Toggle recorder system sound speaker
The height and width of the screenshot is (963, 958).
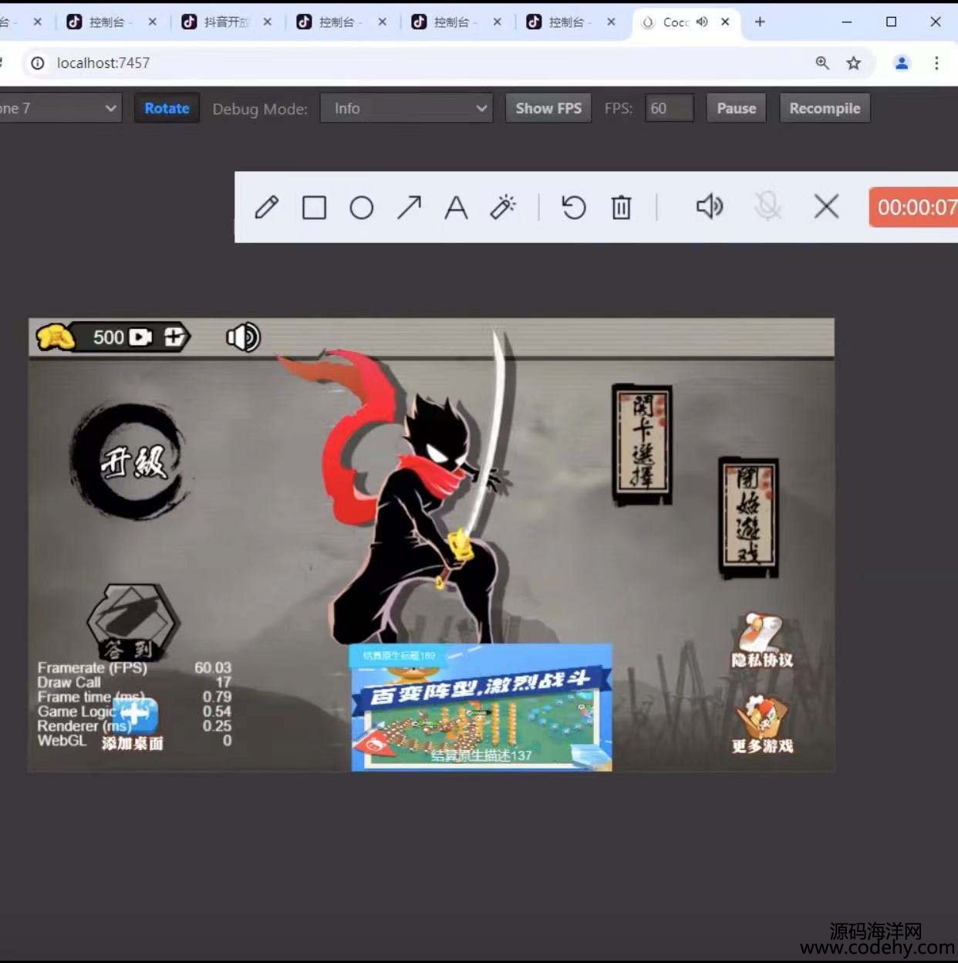(710, 207)
